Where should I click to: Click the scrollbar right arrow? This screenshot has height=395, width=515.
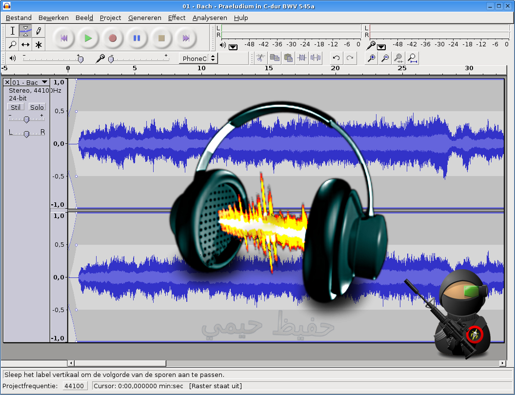(502, 363)
